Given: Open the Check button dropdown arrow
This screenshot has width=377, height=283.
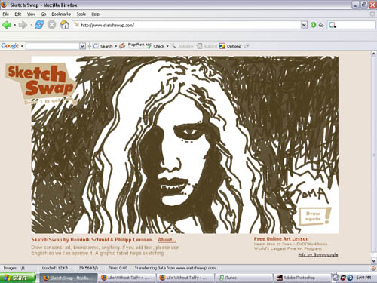Looking at the screenshot, I should click(x=167, y=46).
